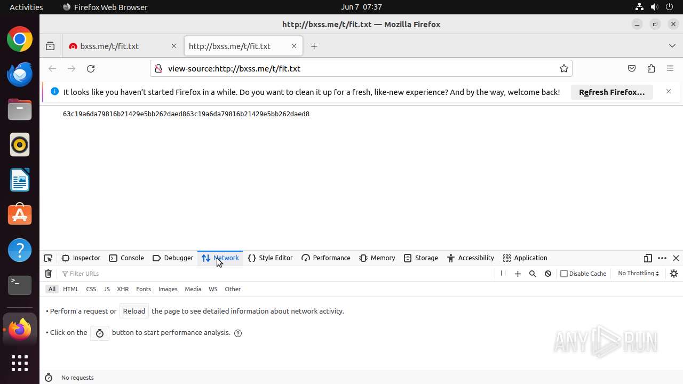Viewport: 683px width, 384px height.
Task: Switch to Performance panel
Action: [326, 258]
